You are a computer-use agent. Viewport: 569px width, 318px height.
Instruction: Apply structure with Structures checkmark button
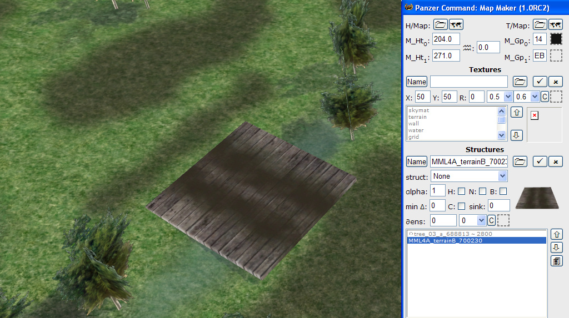(x=540, y=161)
